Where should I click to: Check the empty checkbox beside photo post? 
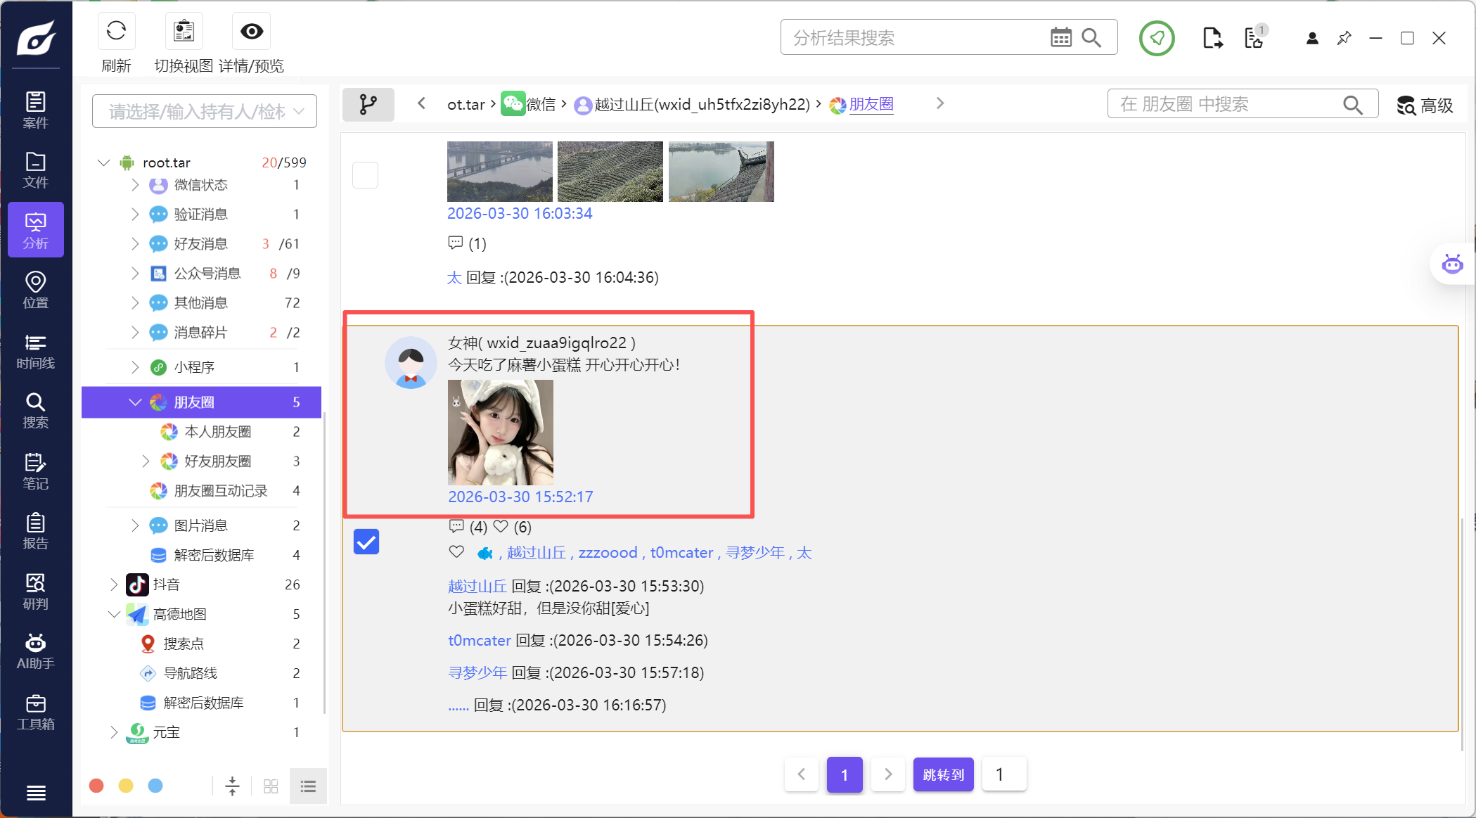(365, 175)
